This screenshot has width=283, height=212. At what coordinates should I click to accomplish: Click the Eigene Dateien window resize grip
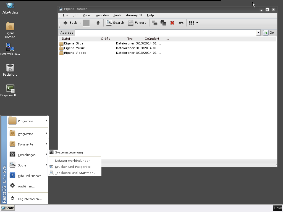tap(276, 165)
